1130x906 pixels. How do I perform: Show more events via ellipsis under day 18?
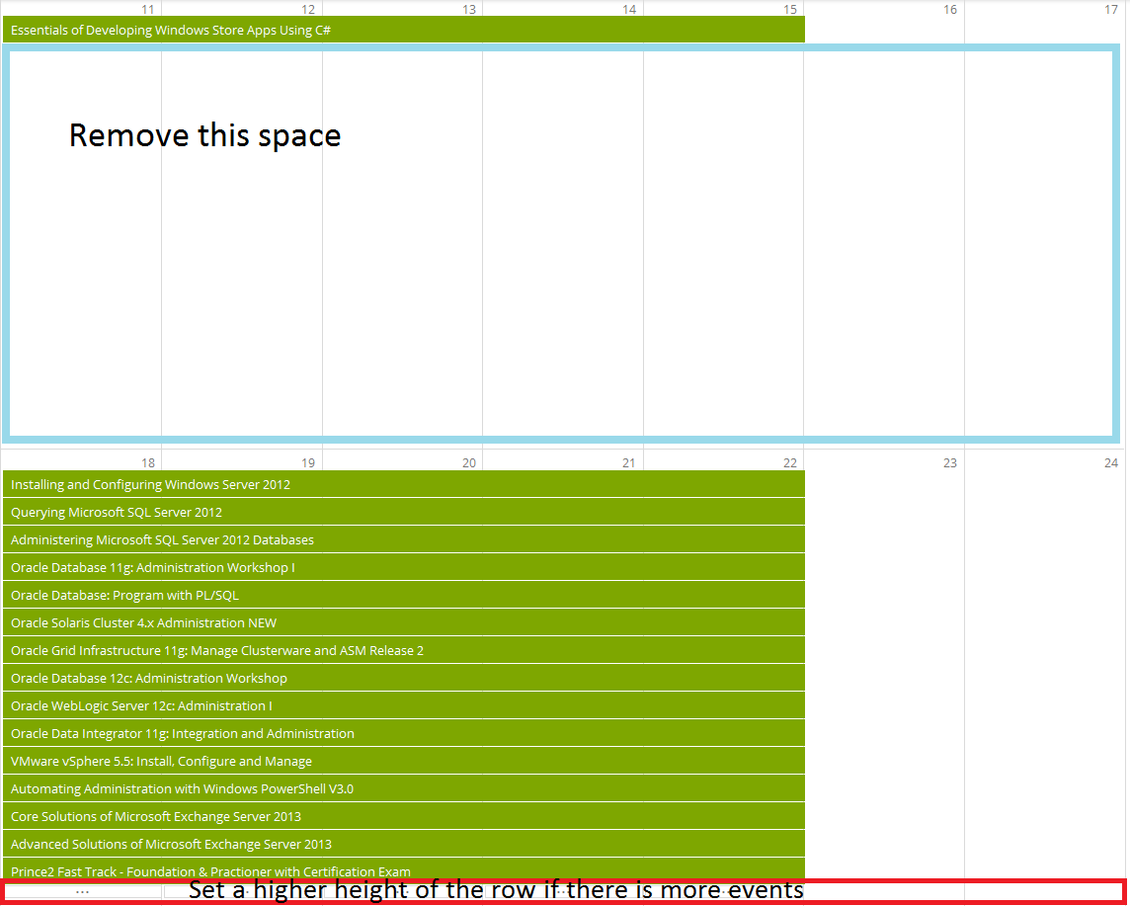click(82, 891)
